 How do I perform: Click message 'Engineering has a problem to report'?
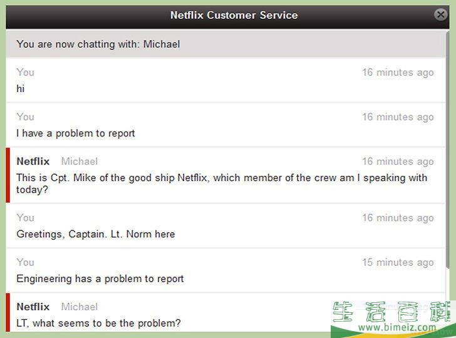point(100,279)
